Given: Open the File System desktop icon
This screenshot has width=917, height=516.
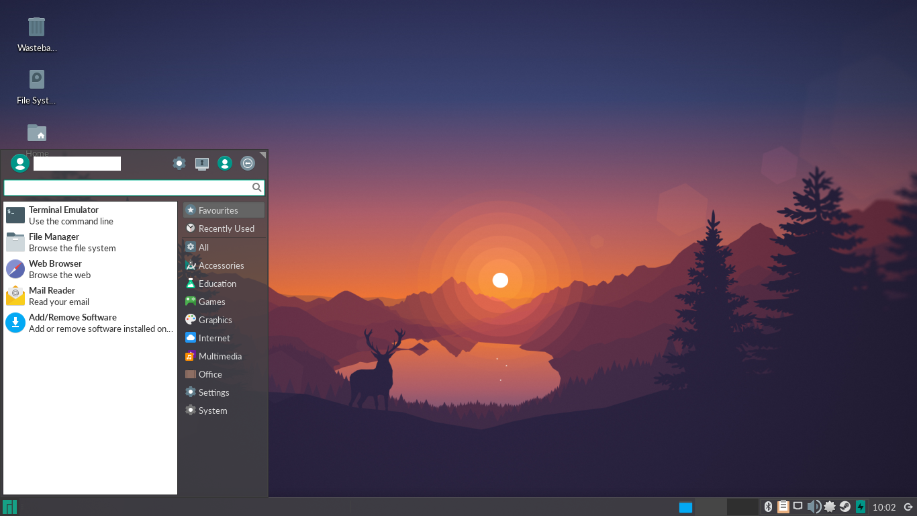Looking at the screenshot, I should click(x=37, y=87).
